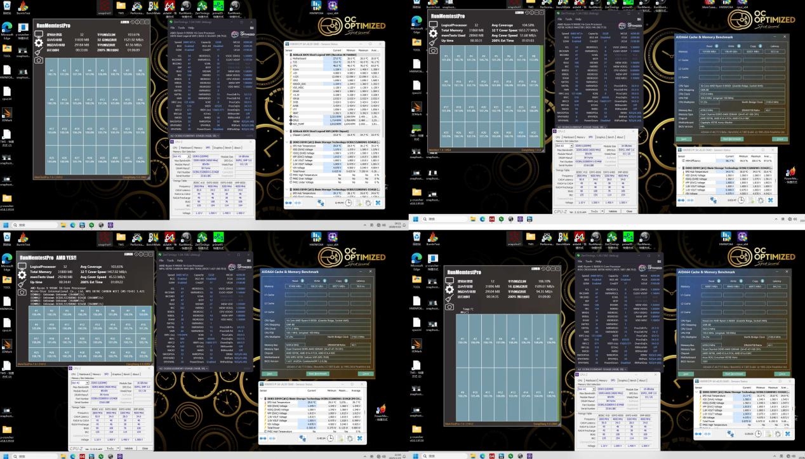
Task: Click Save button in bottom-left AIDA64 window
Action: click(x=269, y=373)
